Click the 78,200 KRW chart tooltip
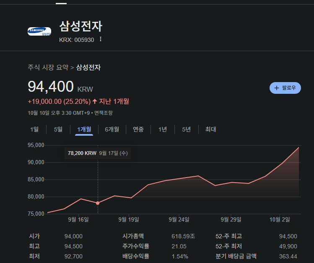The width and height of the screenshot is (314, 263). click(x=98, y=153)
